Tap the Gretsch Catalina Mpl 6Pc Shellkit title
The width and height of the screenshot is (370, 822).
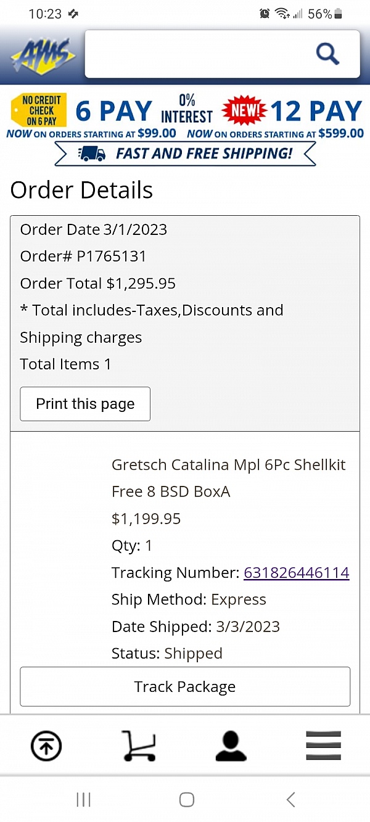point(228,465)
